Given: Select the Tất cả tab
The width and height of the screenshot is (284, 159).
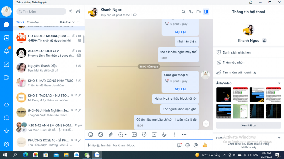Looking at the screenshot, I should pos(20,22).
